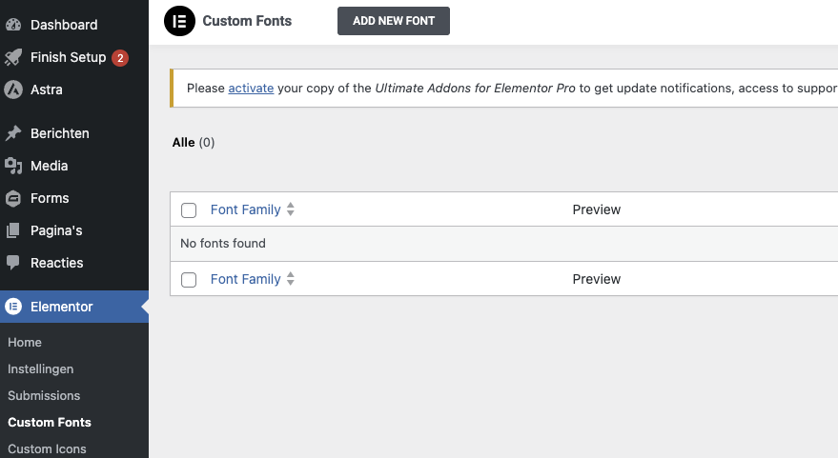The height and width of the screenshot is (458, 838).
Task: Open the Instellingen submenu item
Action: 40,368
